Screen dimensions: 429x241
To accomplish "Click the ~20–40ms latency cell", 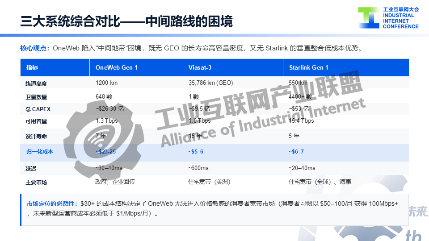I will coord(302,168).
